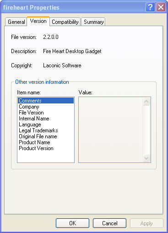Screen dimensions: 168x233
Task: Select Company in the item name list
Action: (46, 107)
